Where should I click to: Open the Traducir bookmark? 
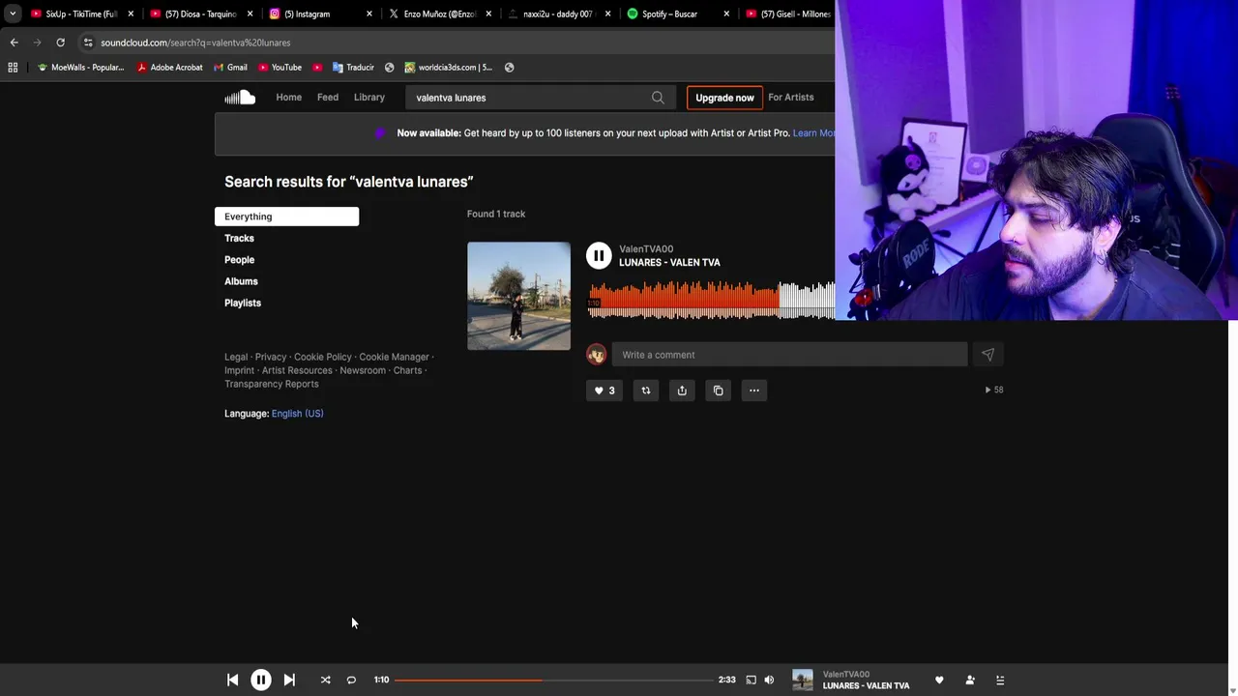tap(353, 68)
